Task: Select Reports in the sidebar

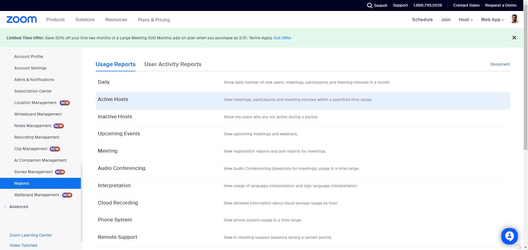Action: coord(22,183)
